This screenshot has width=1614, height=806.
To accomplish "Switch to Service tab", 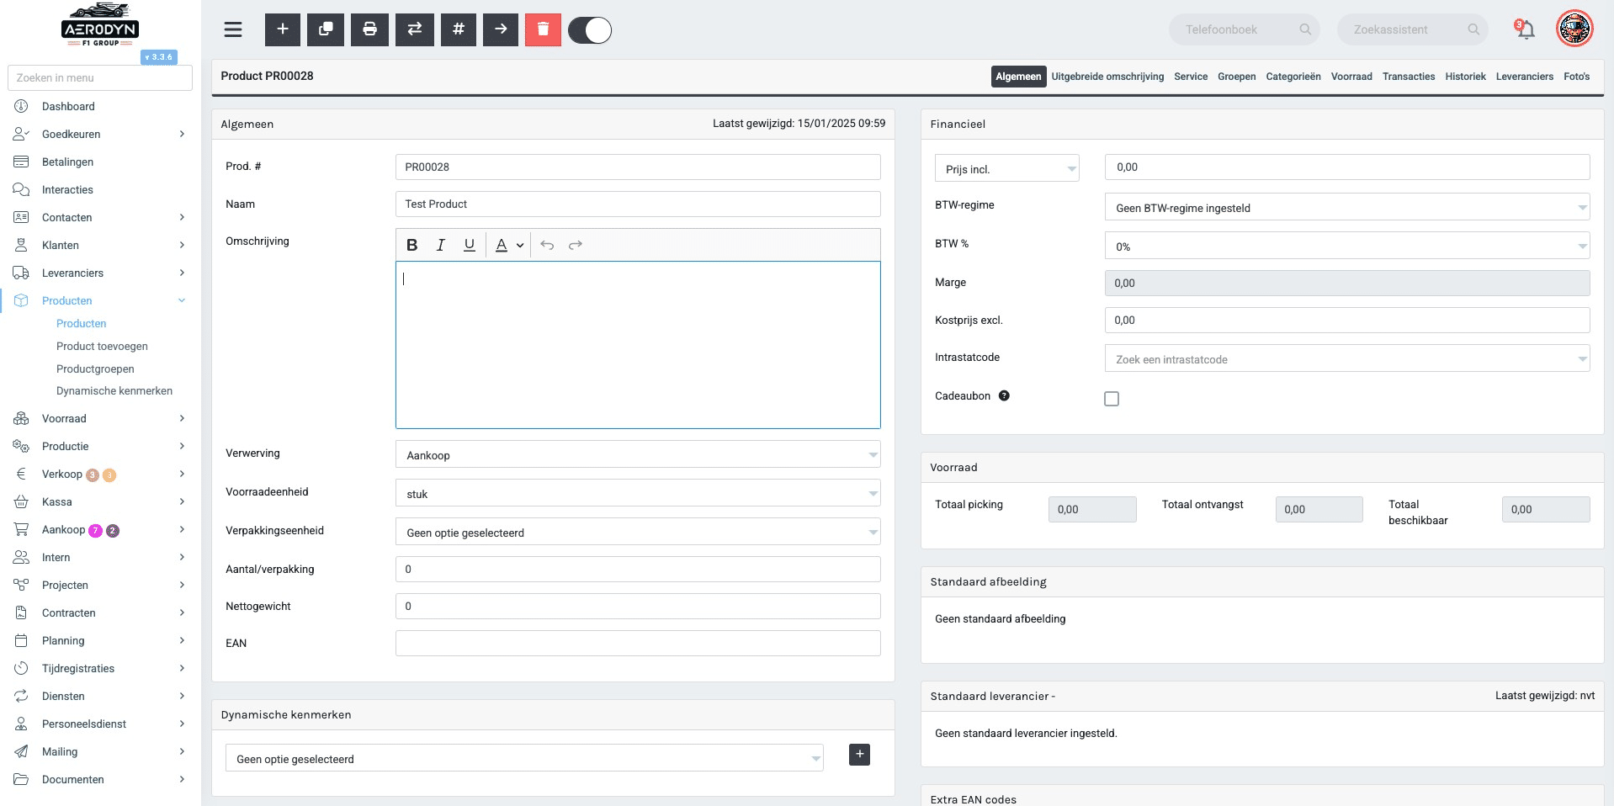I will click(1191, 77).
